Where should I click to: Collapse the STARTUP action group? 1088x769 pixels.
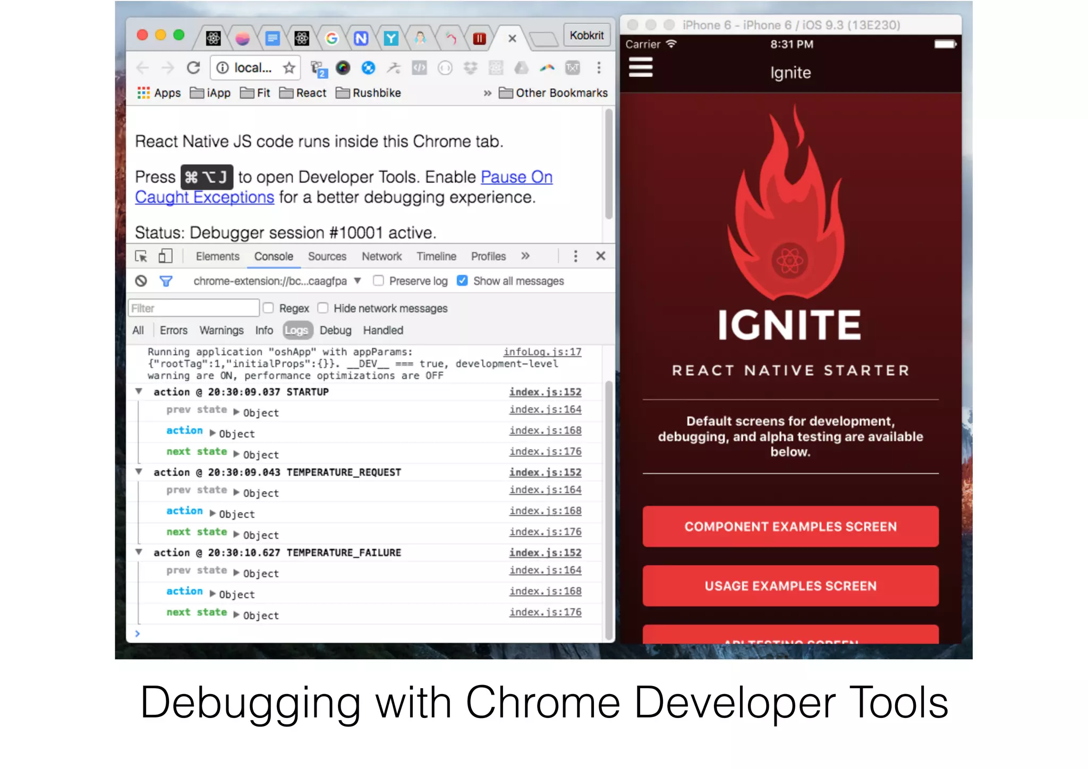point(139,391)
